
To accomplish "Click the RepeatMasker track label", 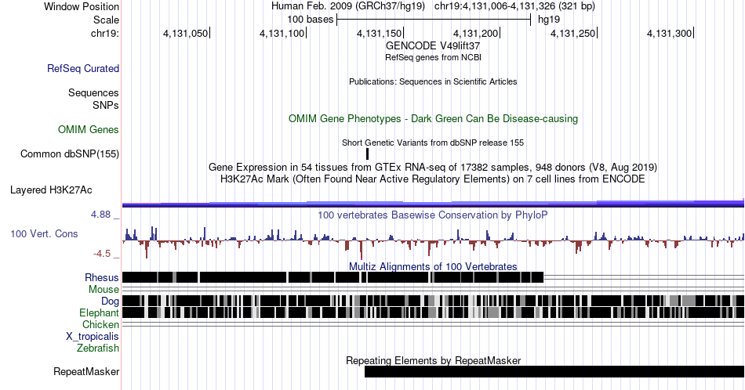I will tap(86, 371).
